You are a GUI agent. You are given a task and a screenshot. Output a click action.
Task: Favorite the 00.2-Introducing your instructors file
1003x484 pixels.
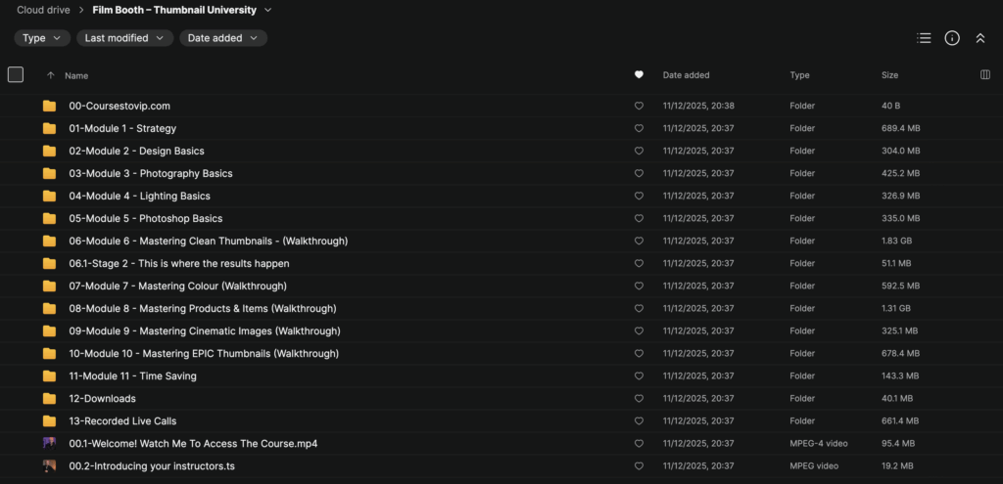(639, 466)
